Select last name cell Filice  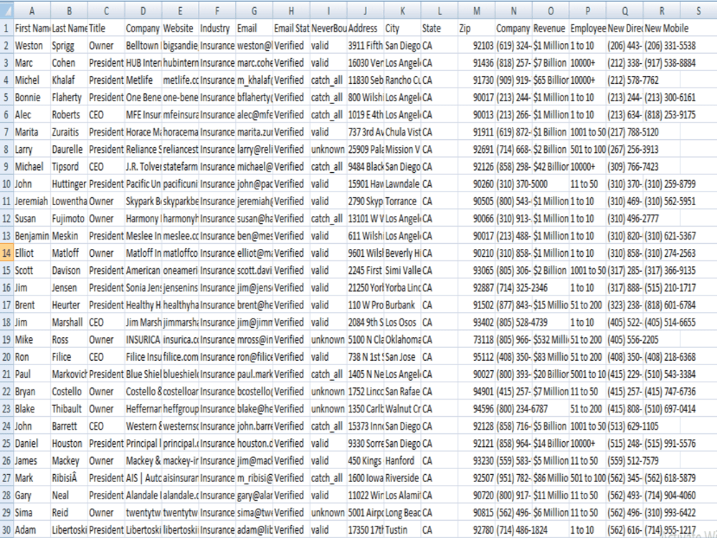click(69, 357)
